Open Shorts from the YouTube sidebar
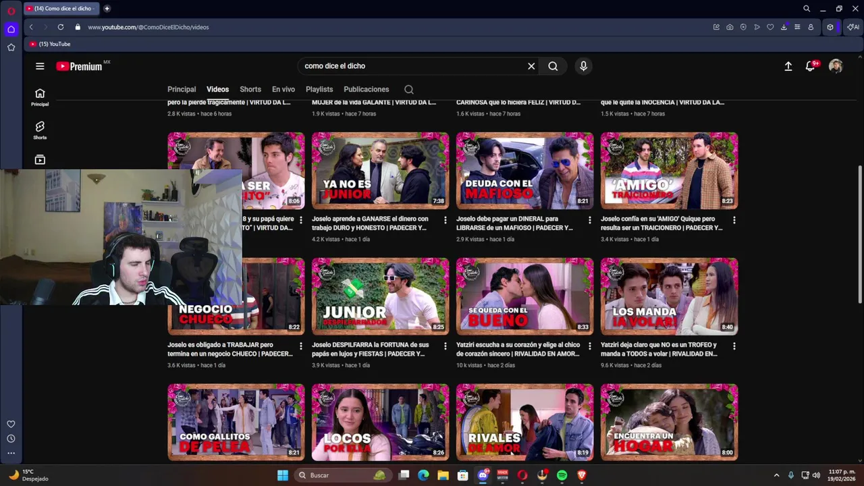 point(40,130)
